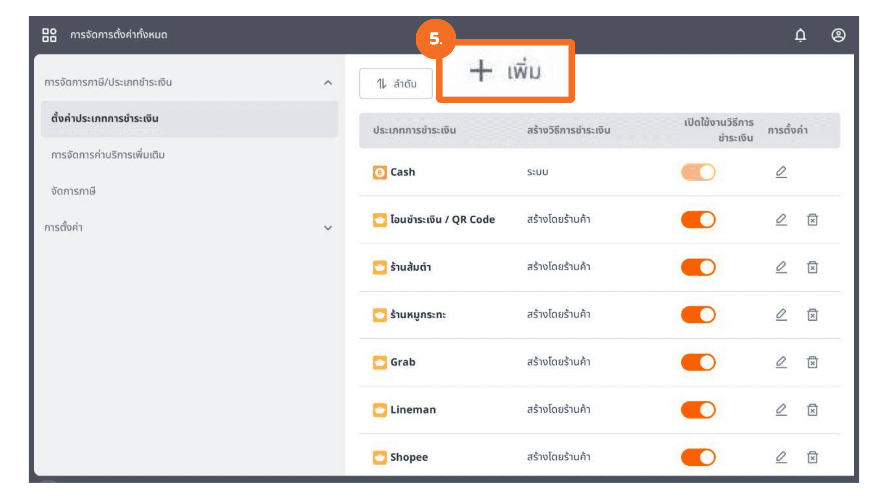Click the ลำดับ sort order button

tap(396, 84)
